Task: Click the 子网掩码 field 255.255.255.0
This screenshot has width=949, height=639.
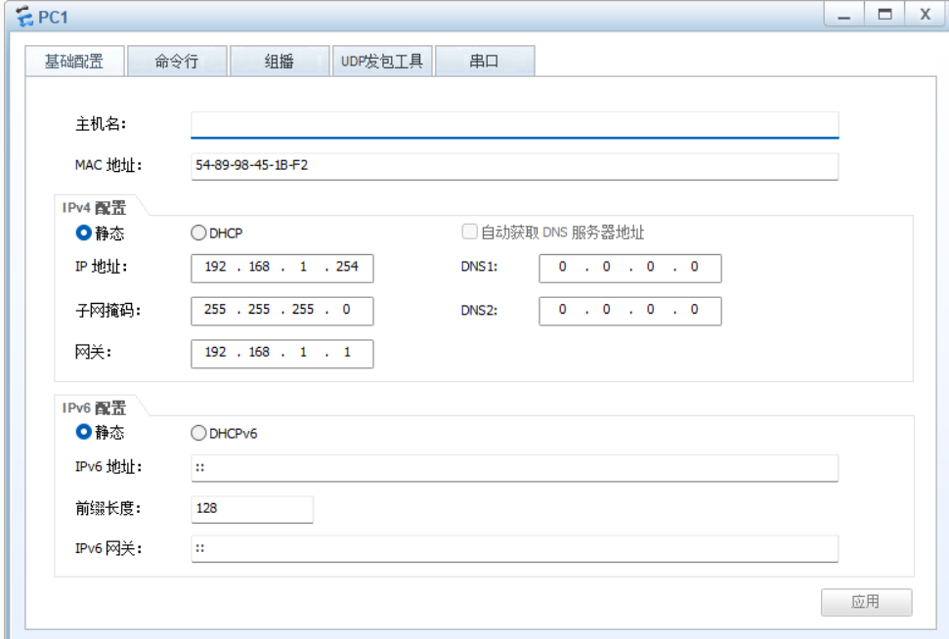Action: 282,311
